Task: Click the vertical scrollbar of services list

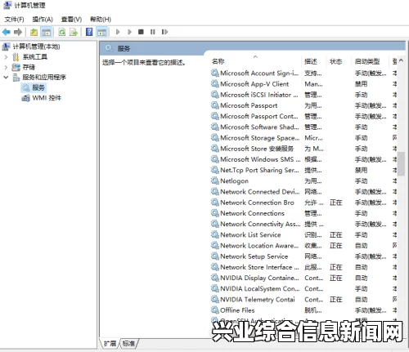Action: pyautogui.click(x=401, y=190)
